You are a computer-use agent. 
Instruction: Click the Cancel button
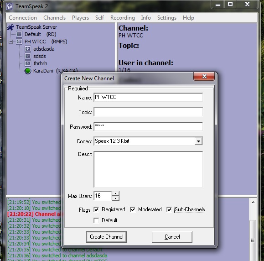(x=172, y=237)
